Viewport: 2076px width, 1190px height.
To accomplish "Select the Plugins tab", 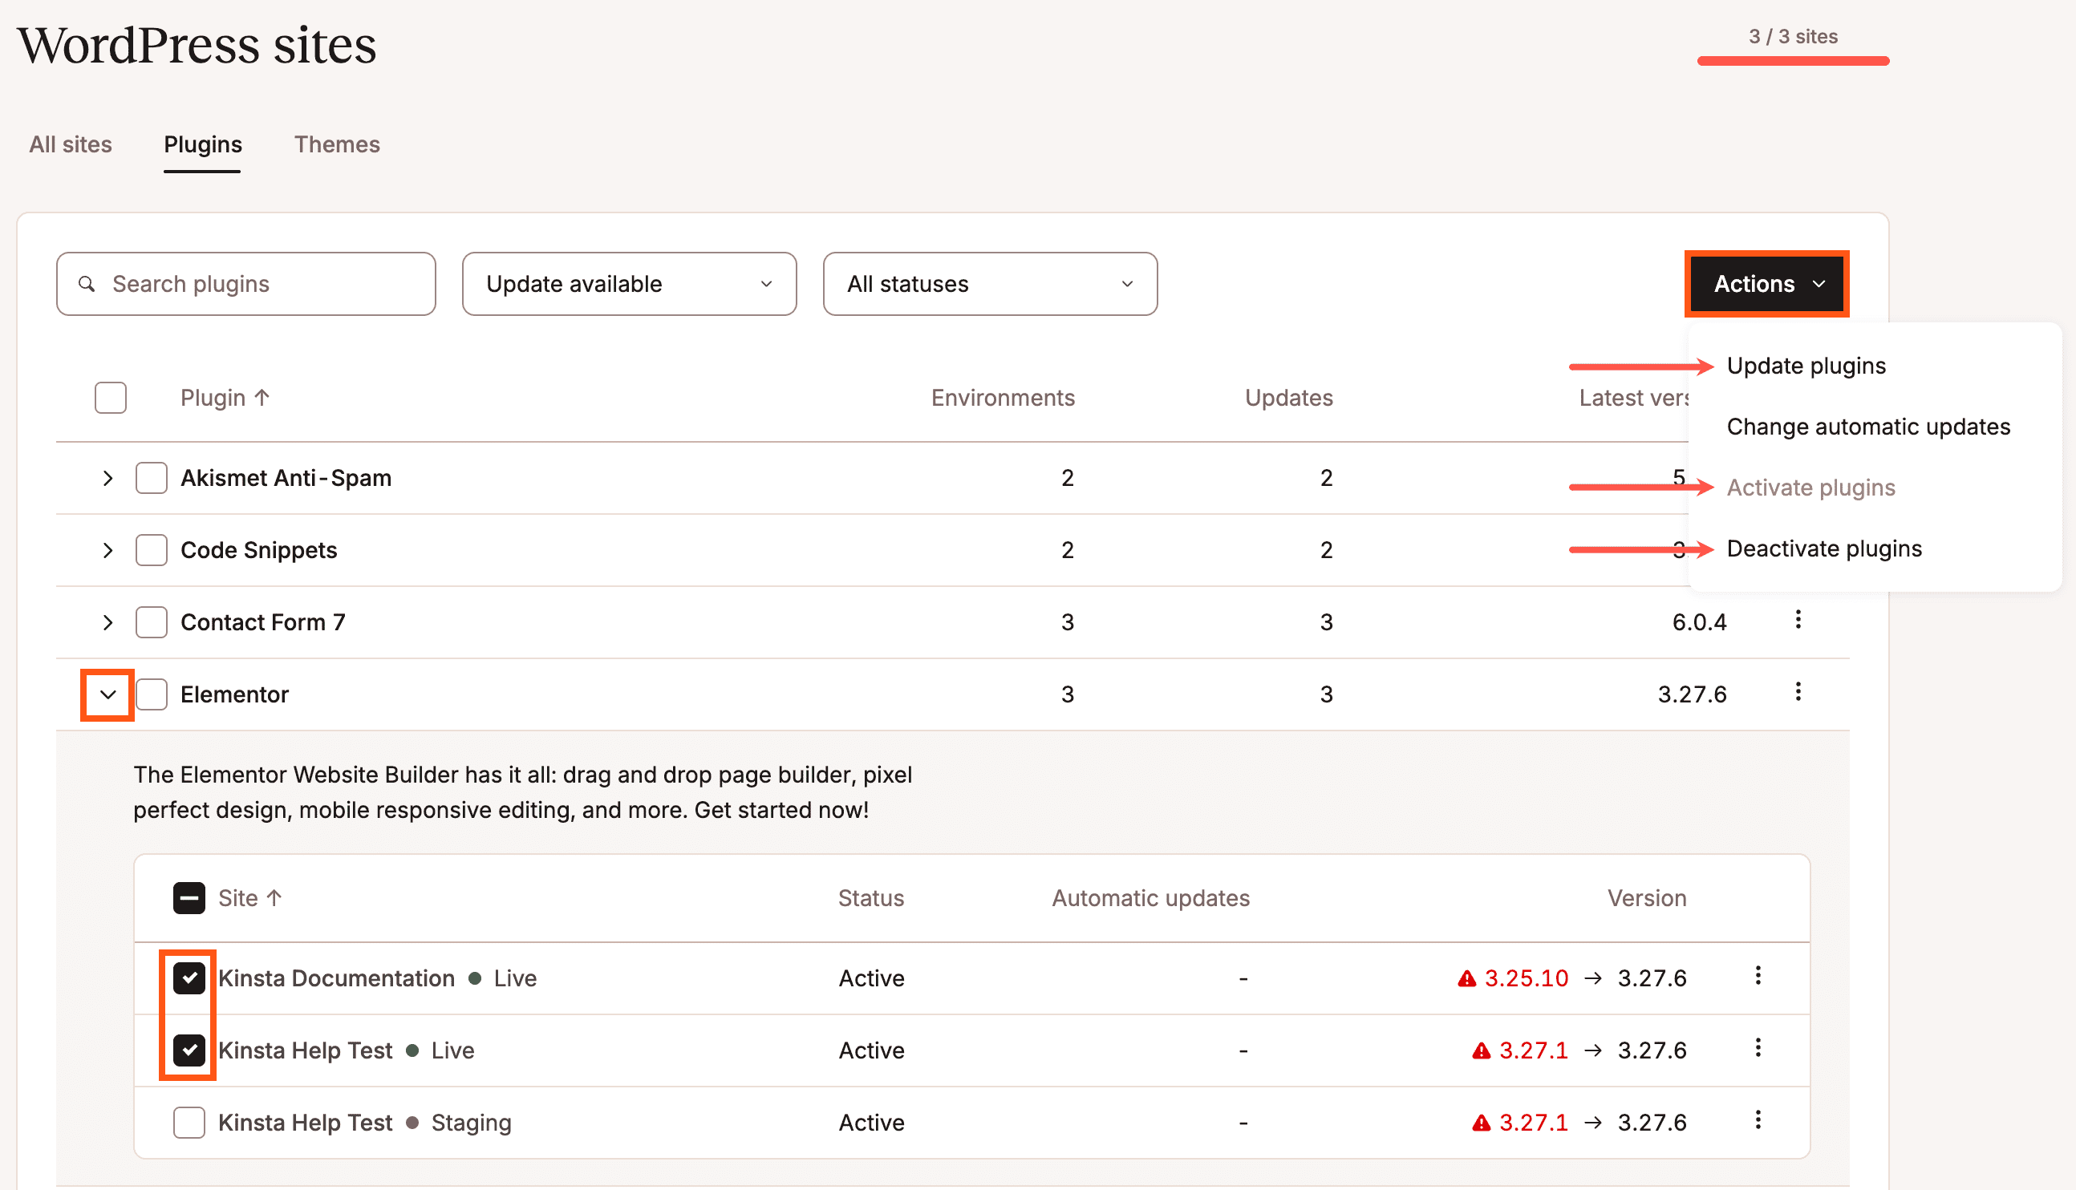I will coord(203,144).
